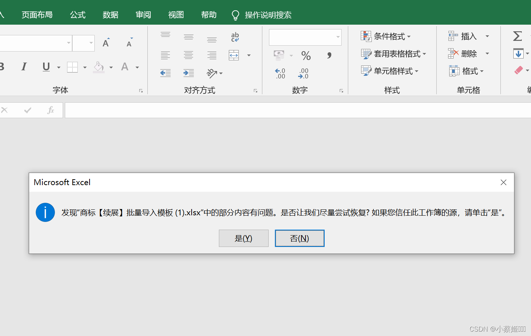Click the fill color bucket
The image size is (531, 336).
click(99, 67)
